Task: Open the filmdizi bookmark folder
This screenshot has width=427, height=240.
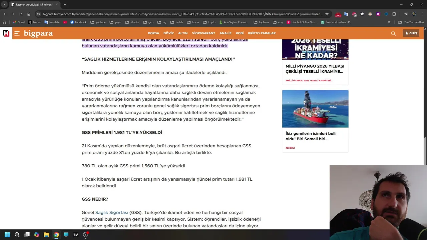Action: pos(132,22)
